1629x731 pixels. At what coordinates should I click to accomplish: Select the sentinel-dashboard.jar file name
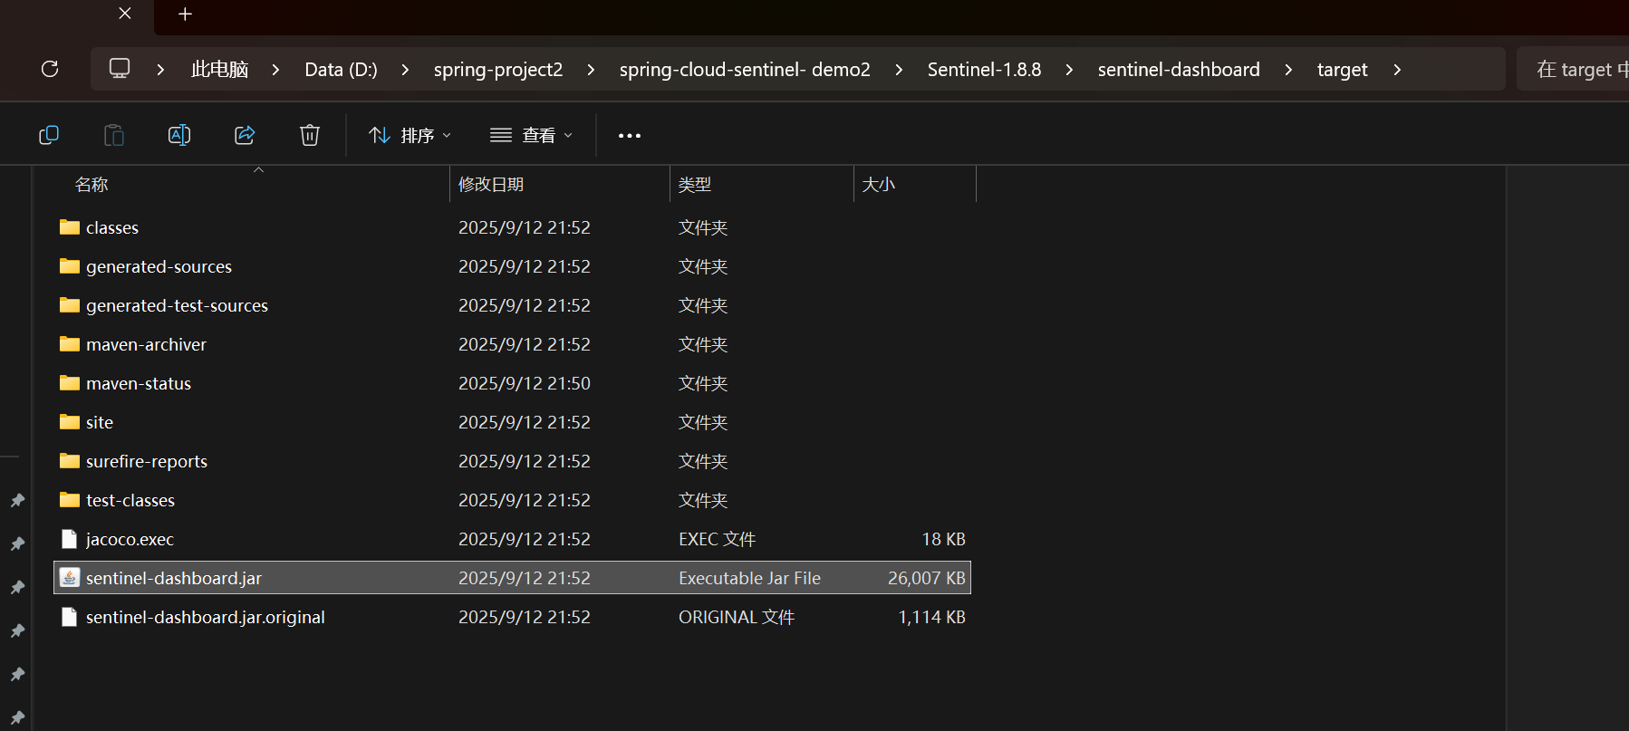click(x=174, y=578)
